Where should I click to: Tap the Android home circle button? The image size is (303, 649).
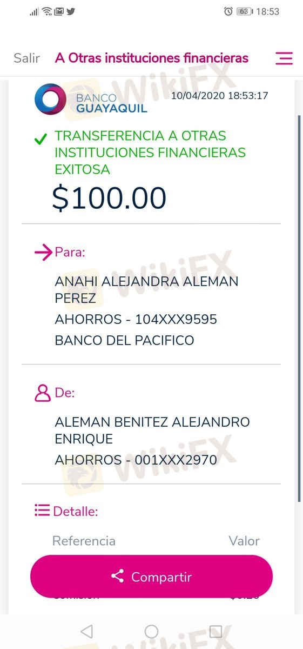(x=151, y=631)
